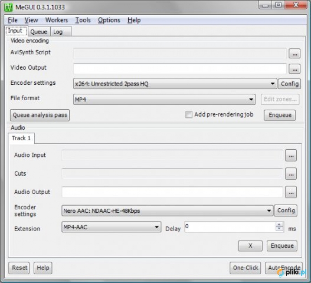
Task: Click the Audio Input path field
Action: (x=172, y=155)
